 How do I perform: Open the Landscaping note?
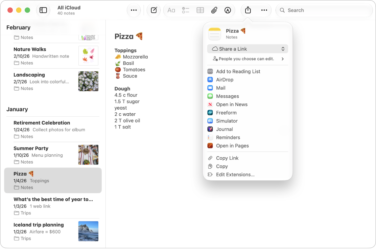[53, 81]
